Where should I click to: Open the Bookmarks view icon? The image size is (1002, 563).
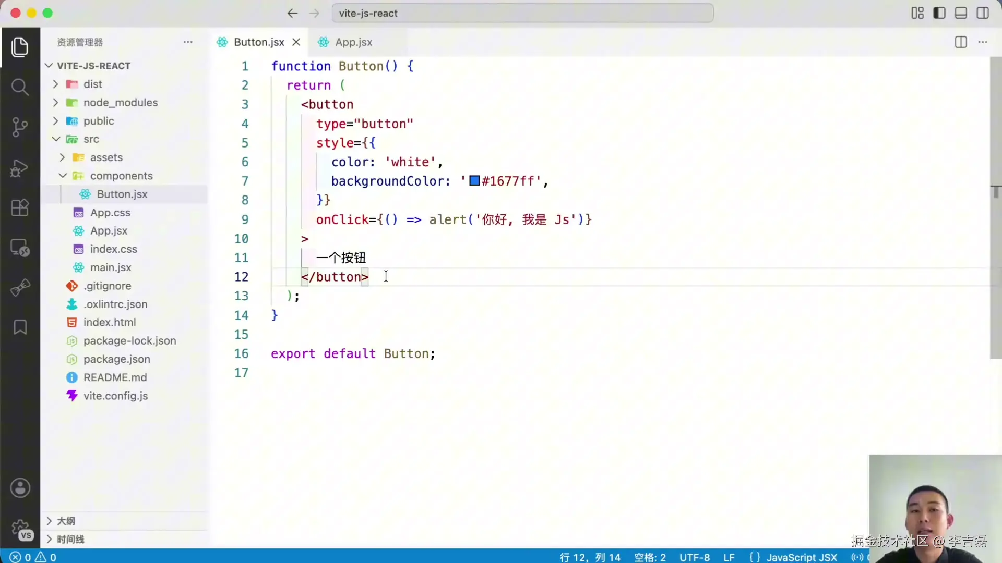[x=20, y=327]
